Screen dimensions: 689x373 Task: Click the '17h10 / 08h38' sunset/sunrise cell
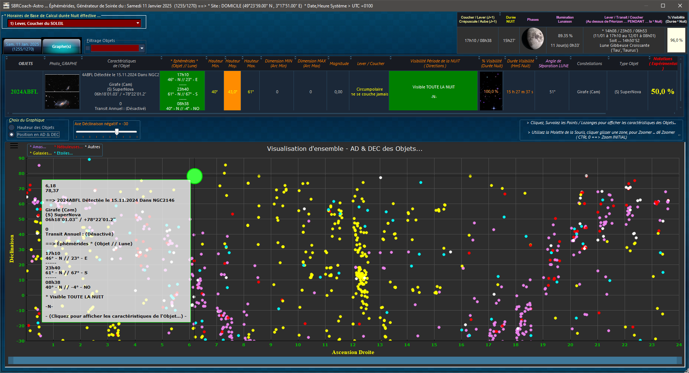tap(478, 40)
